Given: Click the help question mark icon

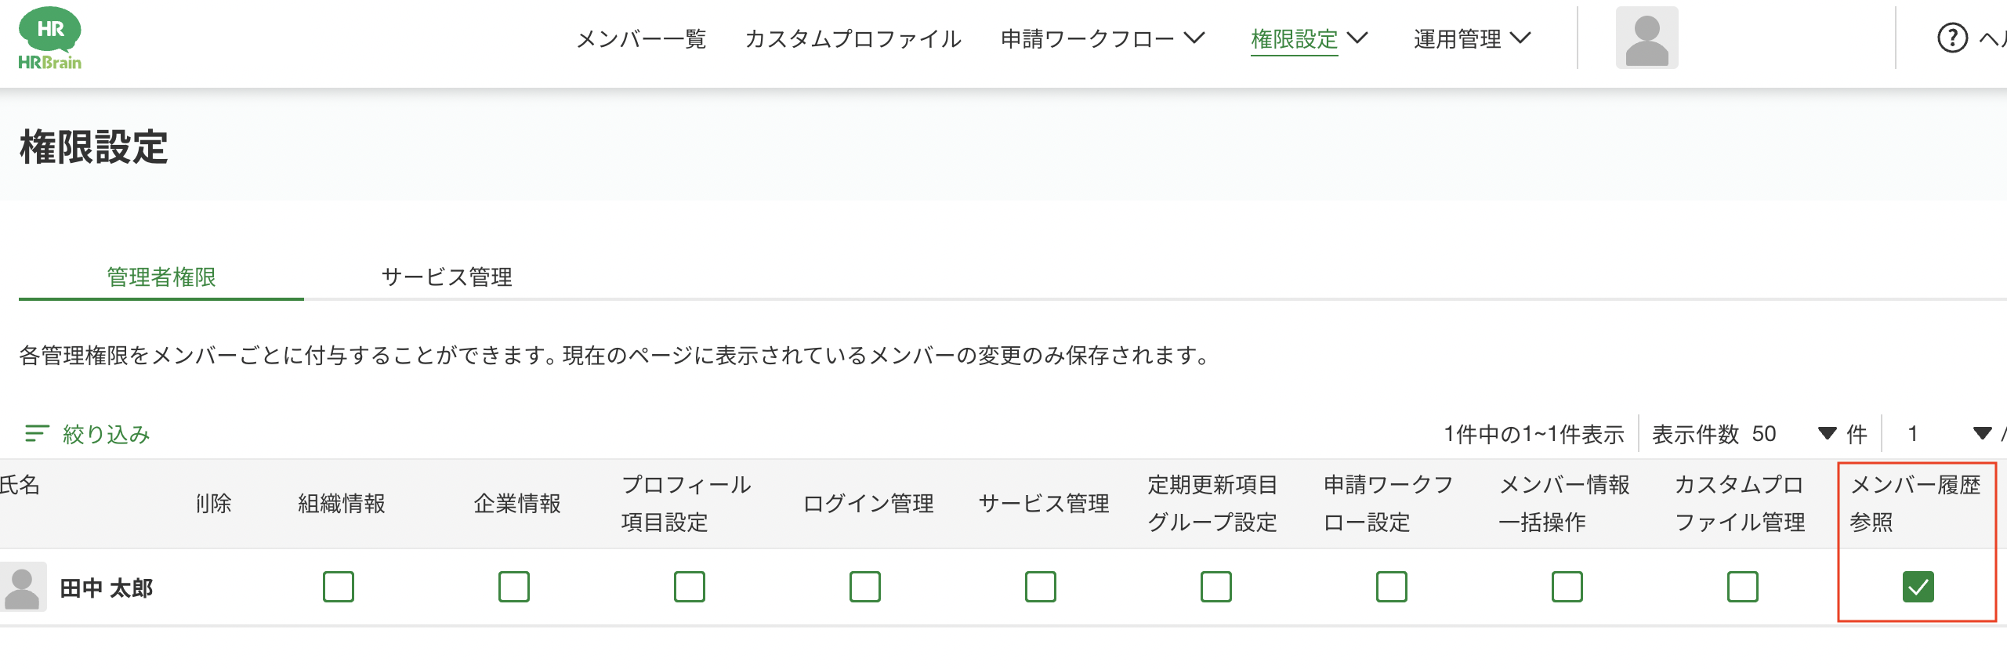Looking at the screenshot, I should [x=1952, y=38].
